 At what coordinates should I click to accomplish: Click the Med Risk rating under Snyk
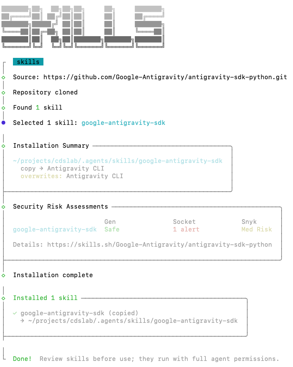(257, 229)
